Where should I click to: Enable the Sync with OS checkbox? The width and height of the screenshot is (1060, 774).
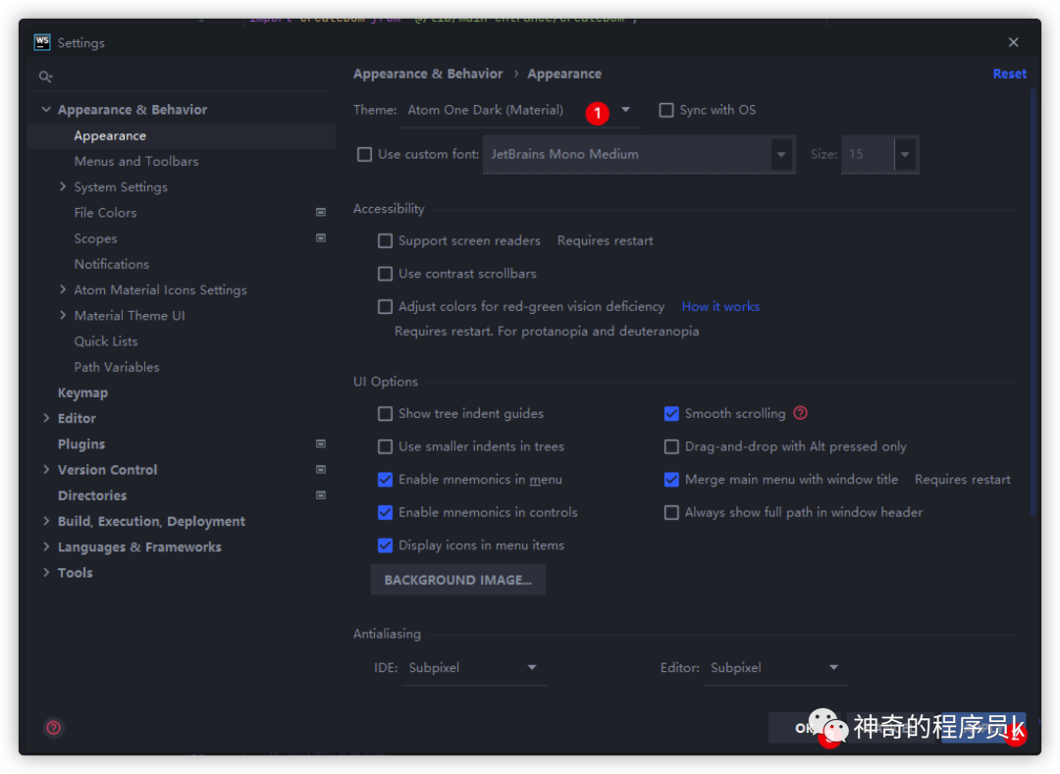click(x=666, y=110)
